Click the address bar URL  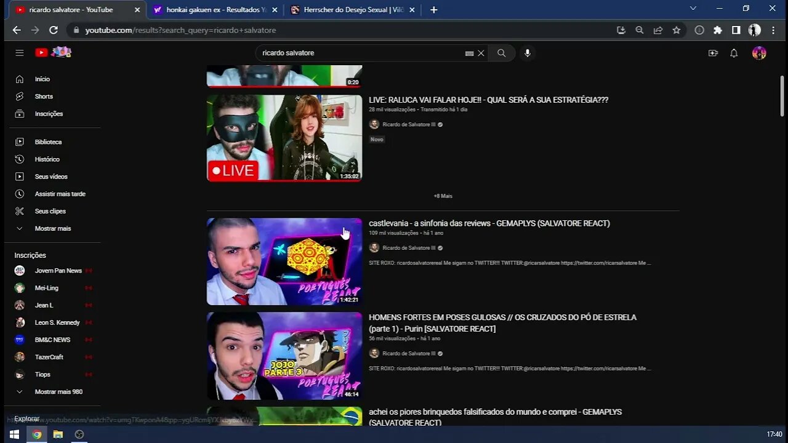(x=180, y=30)
